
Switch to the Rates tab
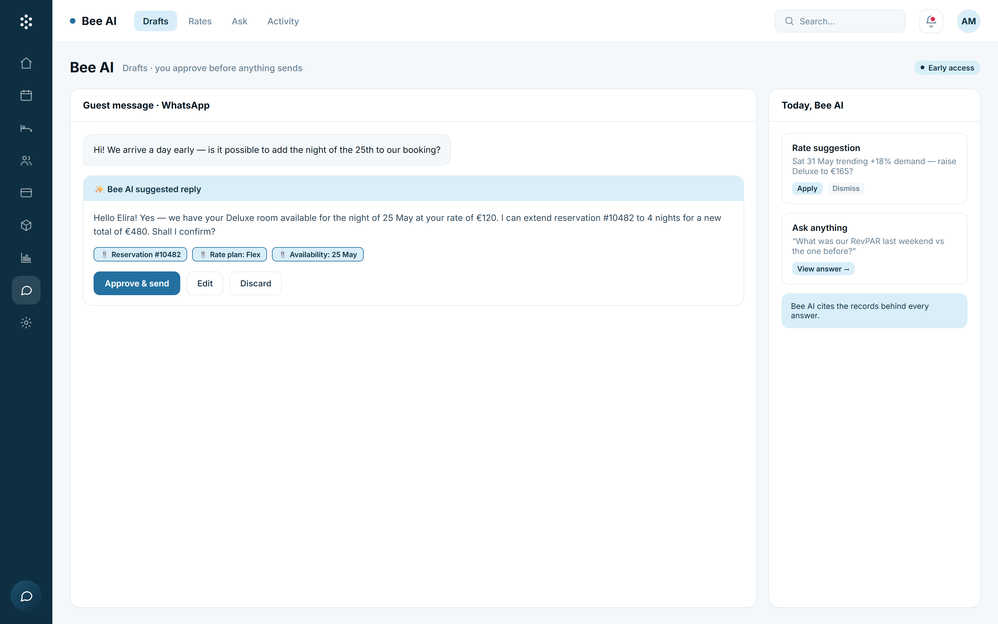pos(200,21)
